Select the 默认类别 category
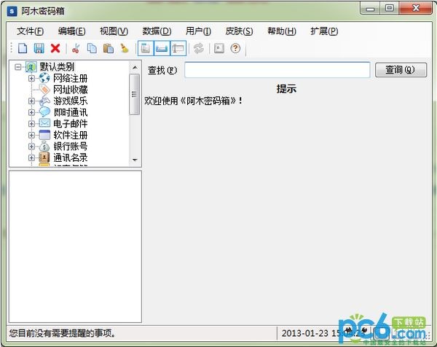The image size is (437, 347). (57, 67)
